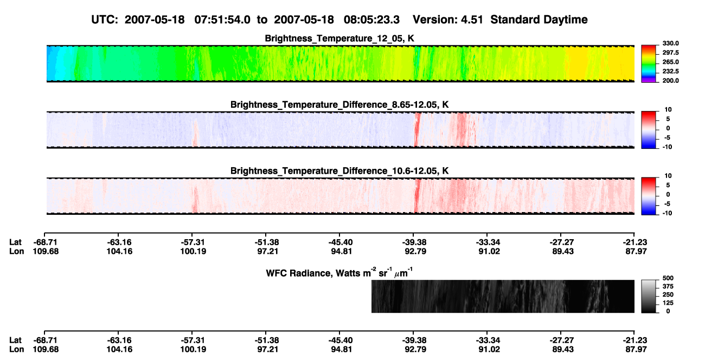Select the WFC Radiance grayscale image strip
This screenshot has height=361, width=705.
pyautogui.click(x=503, y=296)
